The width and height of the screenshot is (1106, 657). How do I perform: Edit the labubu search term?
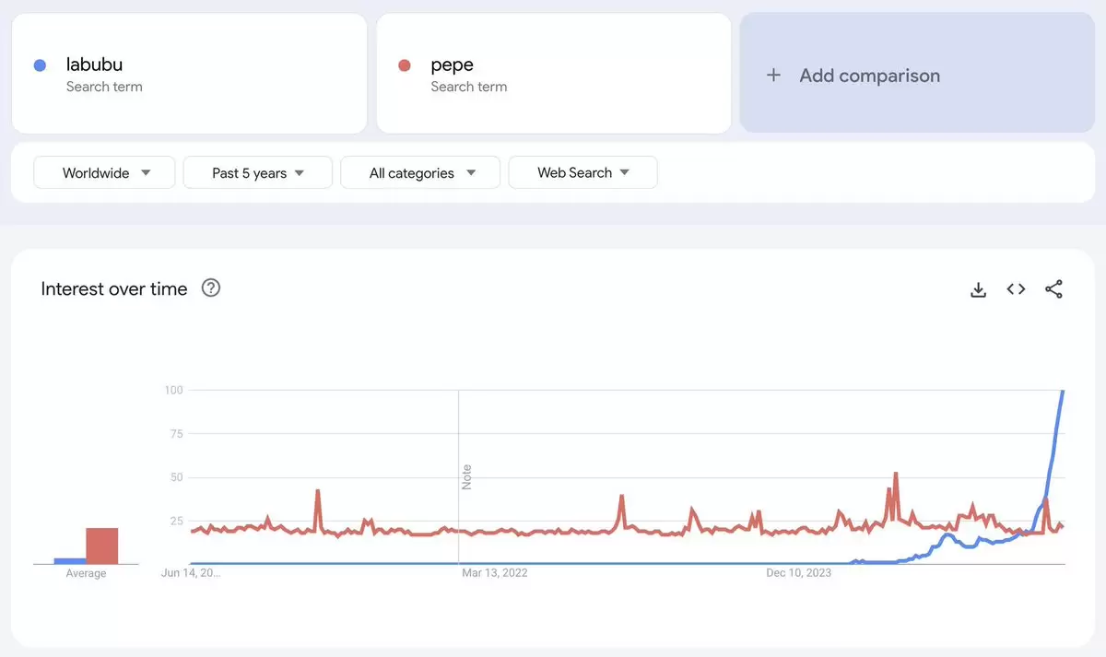point(189,73)
